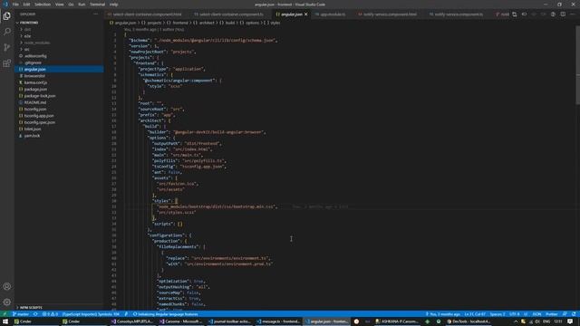The width and height of the screenshot is (580, 326).
Task: Open tsconfig.json in the explorer
Action: (x=59, y=109)
